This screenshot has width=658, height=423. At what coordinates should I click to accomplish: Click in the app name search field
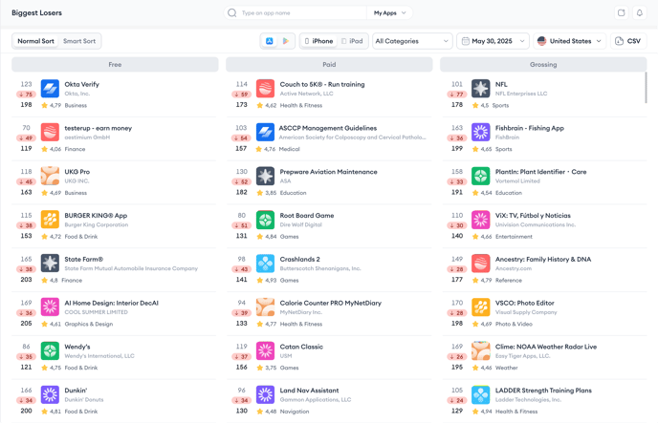click(x=296, y=13)
